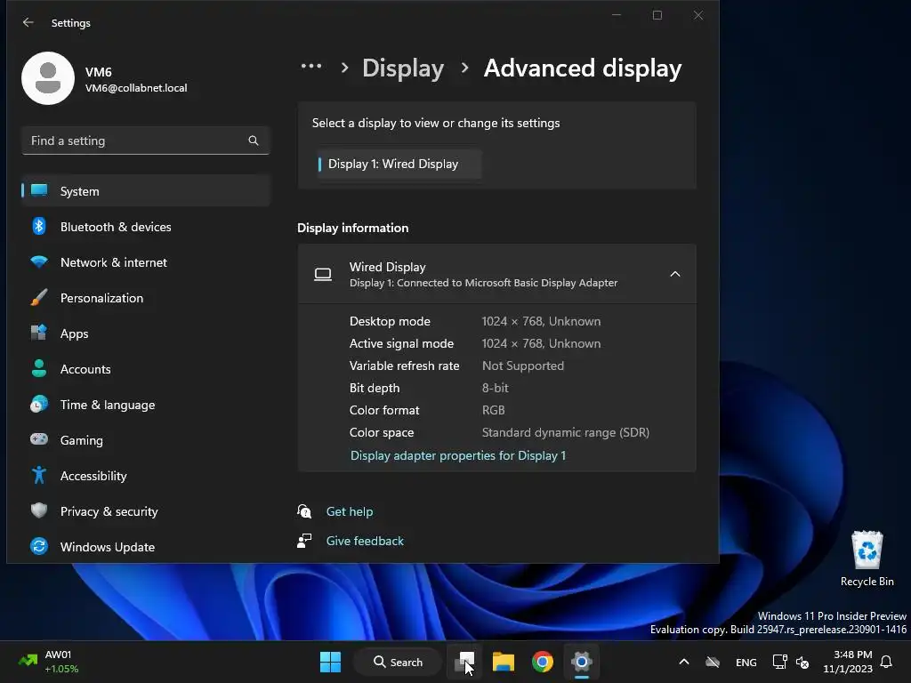Click the Get help headset icon
This screenshot has height=683, width=911.
(304, 511)
